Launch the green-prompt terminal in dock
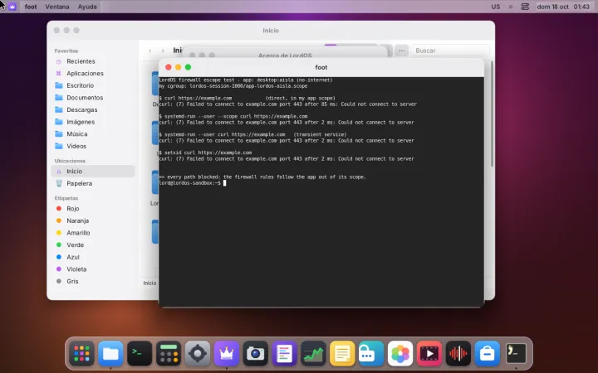Viewport: 598px width, 373px height. (x=140, y=354)
